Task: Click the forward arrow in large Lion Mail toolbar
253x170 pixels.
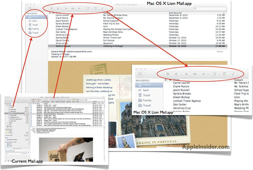Action: coord(79,8)
